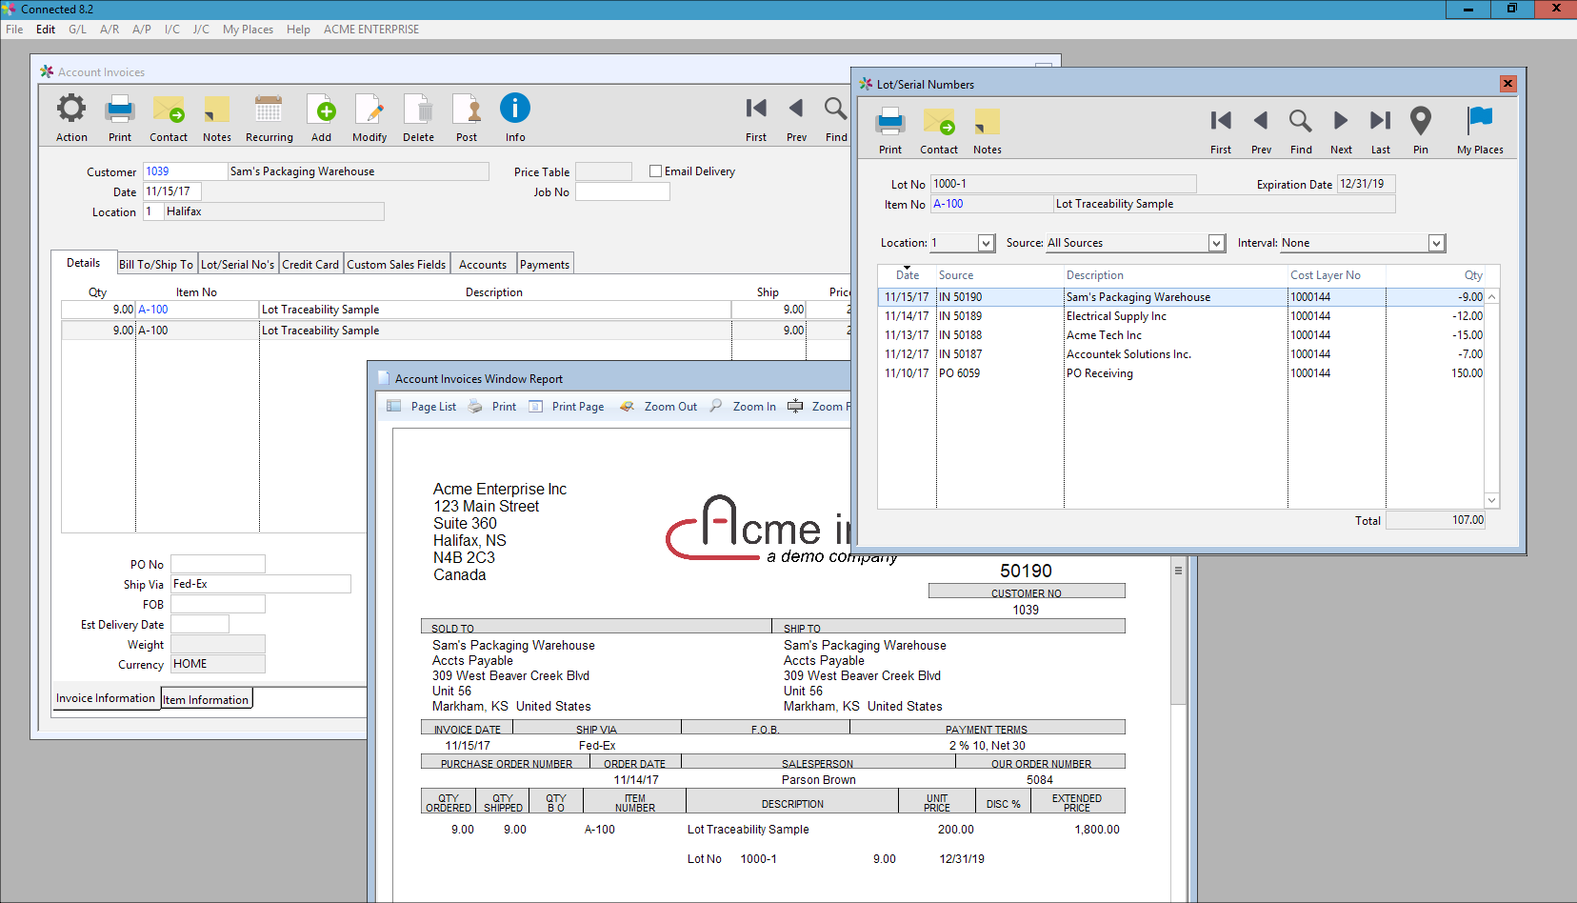The image size is (1577, 903).
Task: Click the Post stamp icon
Action: (467, 110)
